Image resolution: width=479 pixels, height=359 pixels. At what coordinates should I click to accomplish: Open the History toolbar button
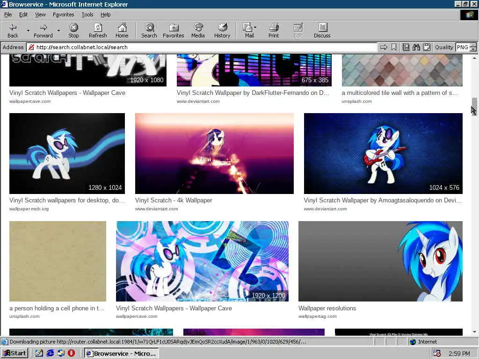click(222, 30)
